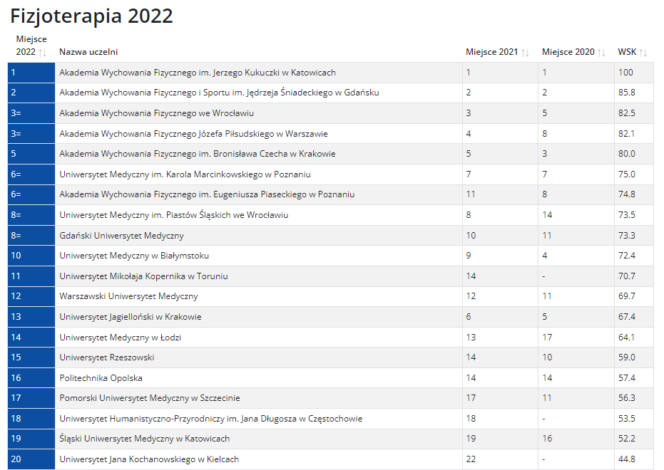Open Uniwersytet Medyczny w Białymstoku

(x=134, y=256)
